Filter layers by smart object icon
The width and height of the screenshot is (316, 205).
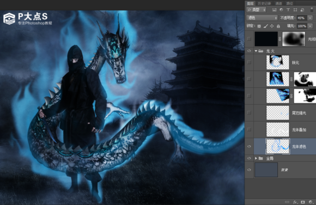302,10
